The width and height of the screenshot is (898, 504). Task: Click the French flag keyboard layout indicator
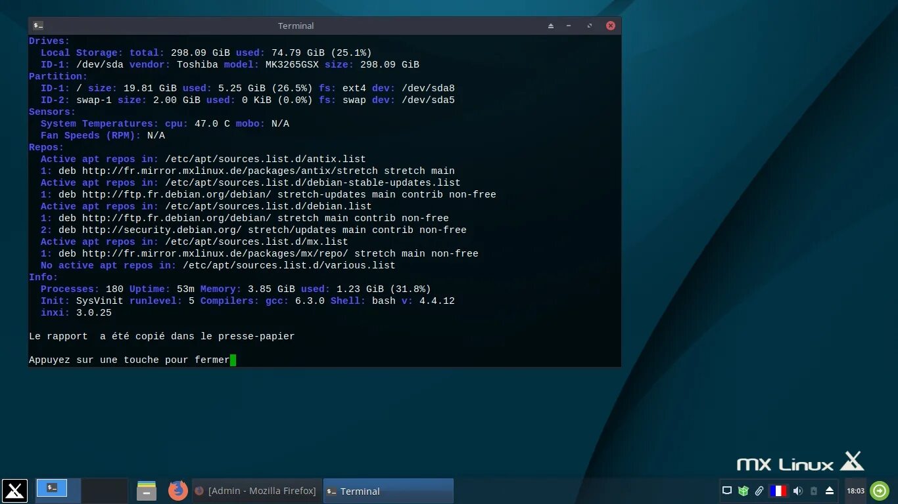[778, 491]
